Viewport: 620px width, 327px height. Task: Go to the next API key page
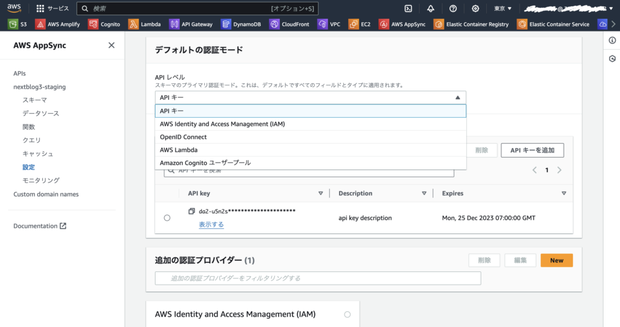tap(559, 170)
